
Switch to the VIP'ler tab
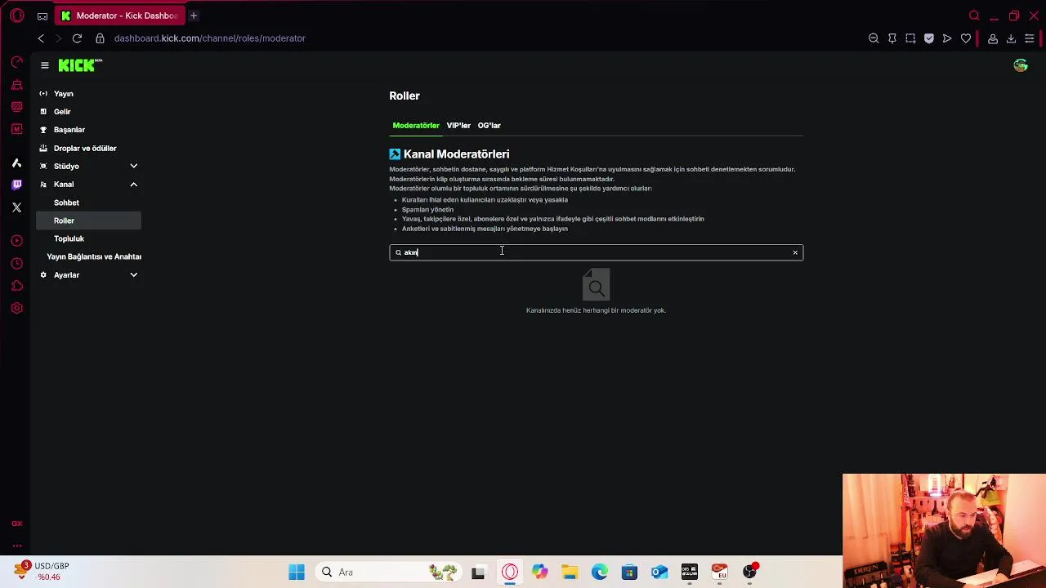click(x=458, y=126)
